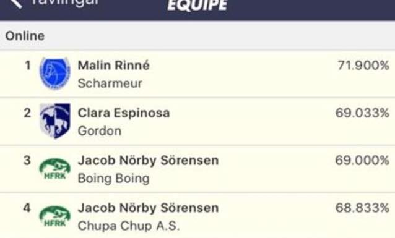Select rider Malin Rinné
The height and width of the screenshot is (238, 395).
(114, 65)
